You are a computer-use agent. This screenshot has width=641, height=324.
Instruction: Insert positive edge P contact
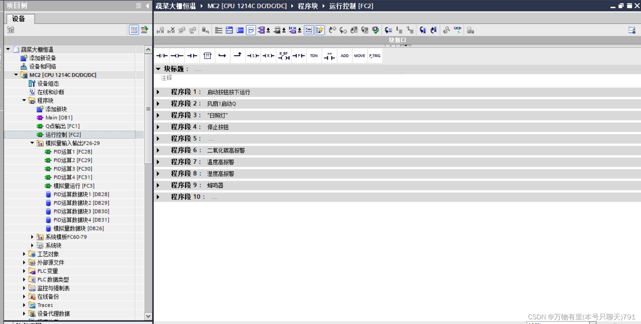298,56
